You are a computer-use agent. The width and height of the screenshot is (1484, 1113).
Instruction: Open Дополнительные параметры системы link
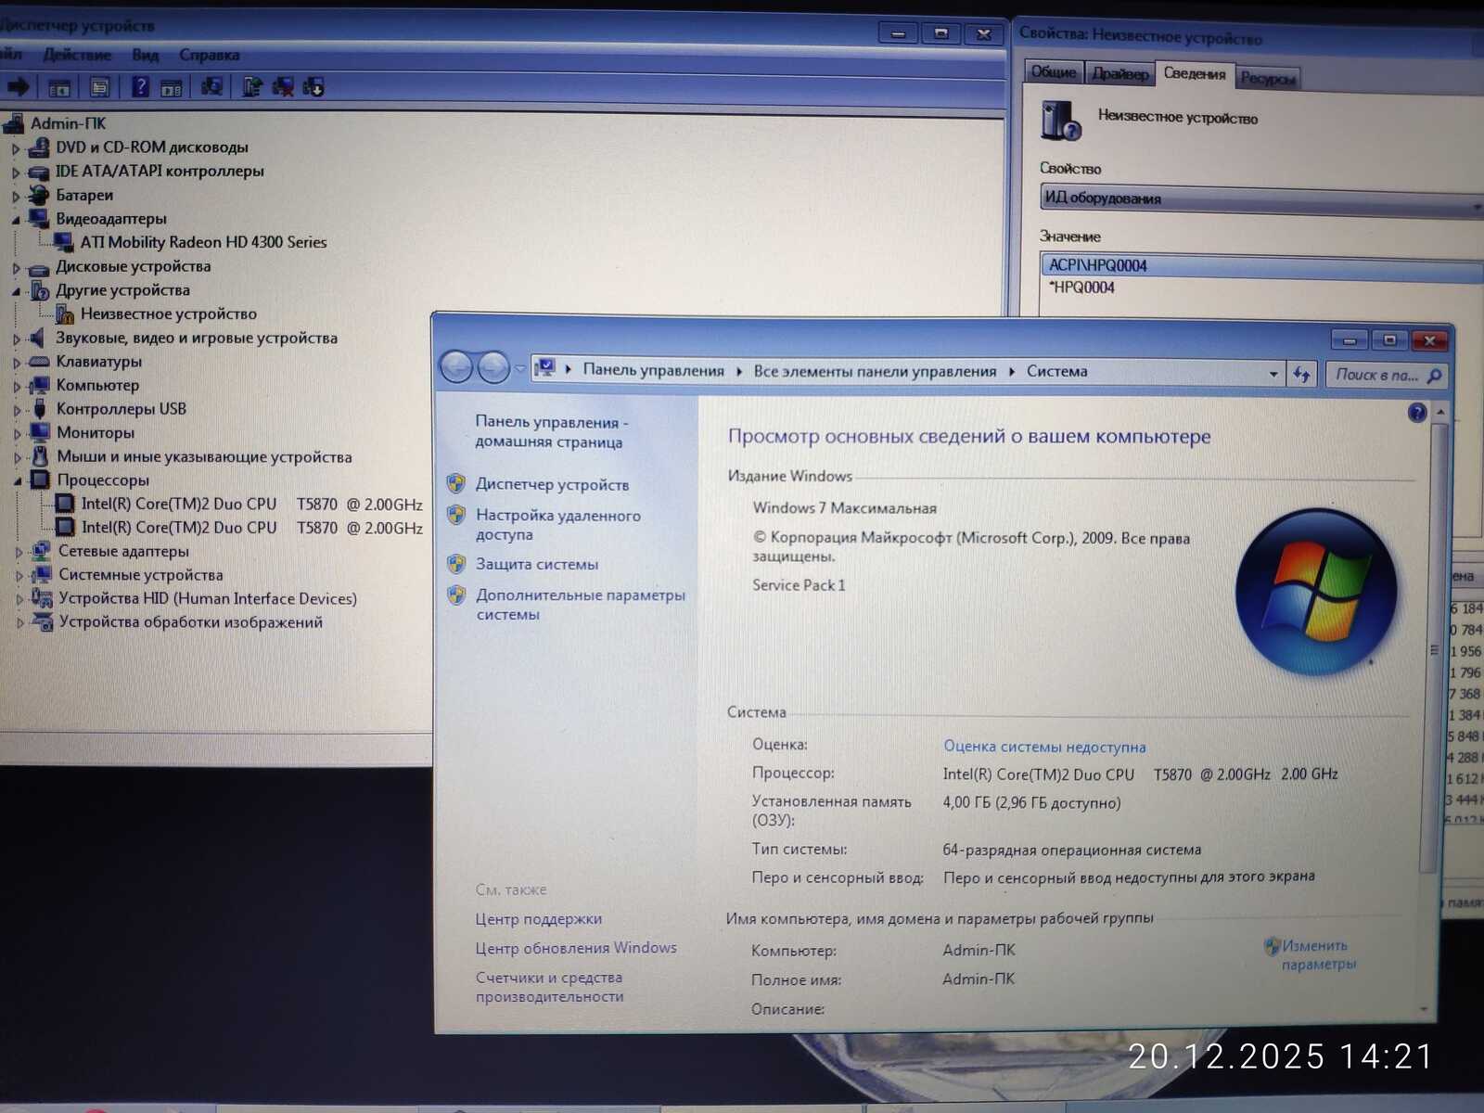581,604
